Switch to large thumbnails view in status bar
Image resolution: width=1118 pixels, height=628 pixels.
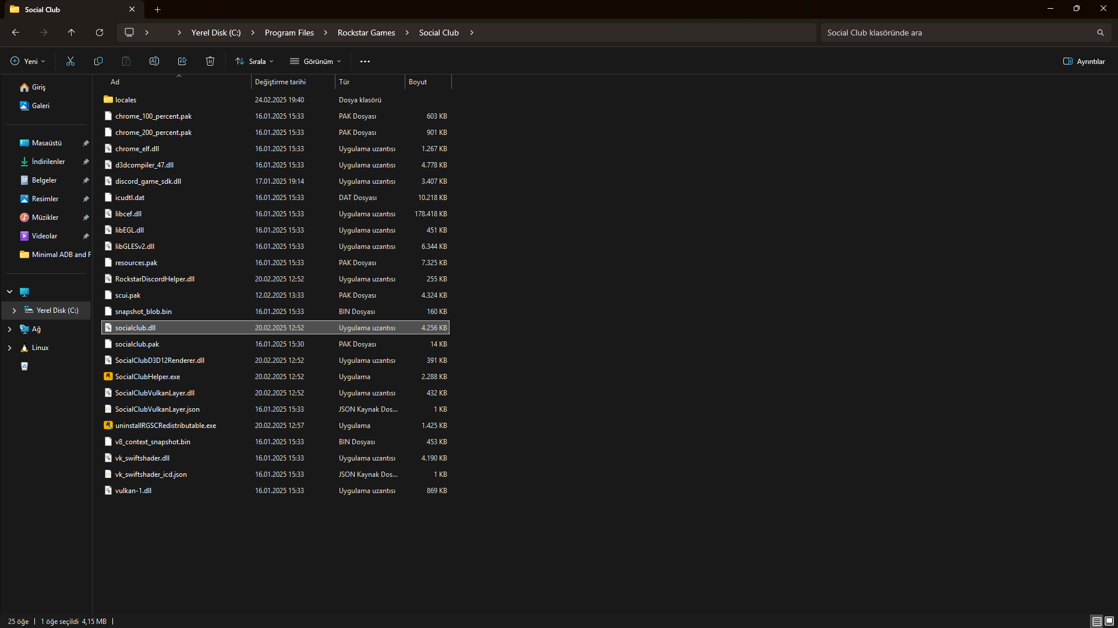[x=1109, y=621]
